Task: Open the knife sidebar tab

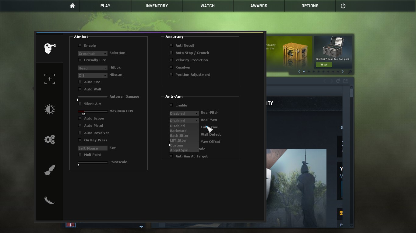Action: pos(50,200)
